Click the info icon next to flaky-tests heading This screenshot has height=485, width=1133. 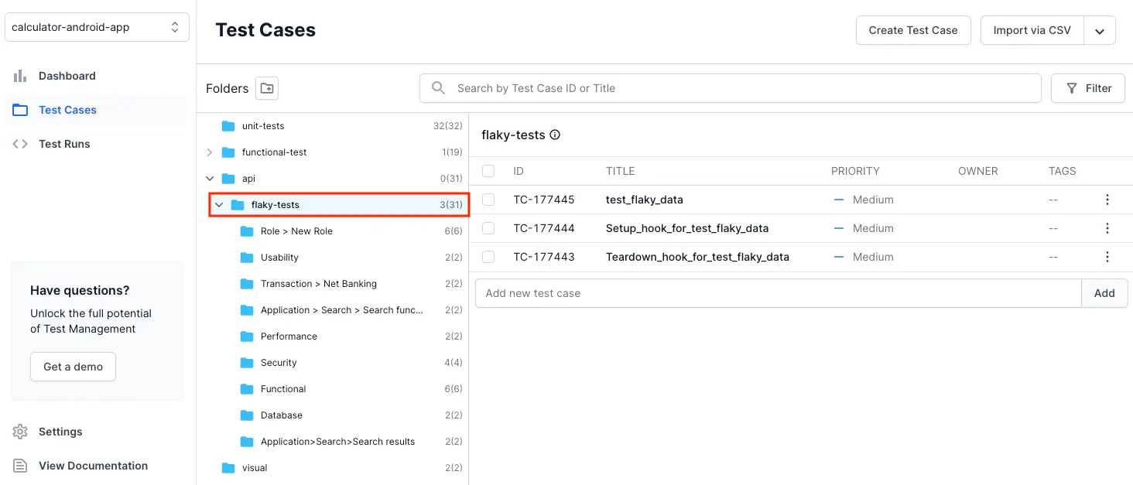coord(555,135)
